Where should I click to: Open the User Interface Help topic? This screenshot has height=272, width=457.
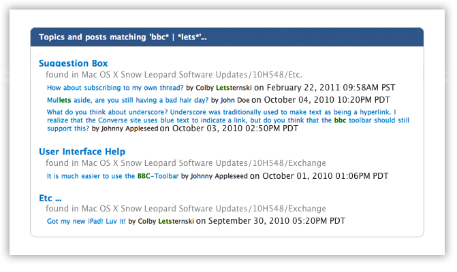tap(82, 152)
